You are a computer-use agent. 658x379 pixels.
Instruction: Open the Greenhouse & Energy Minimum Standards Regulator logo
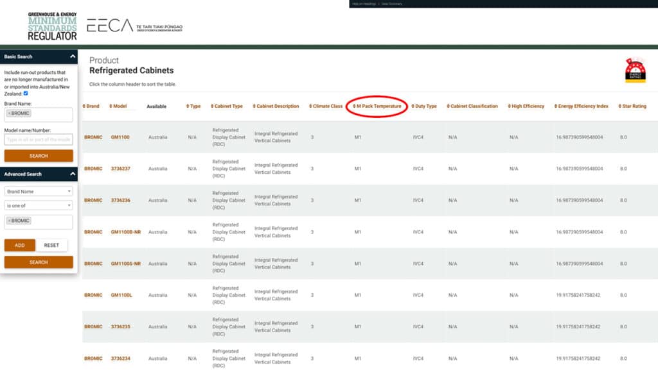(52, 26)
